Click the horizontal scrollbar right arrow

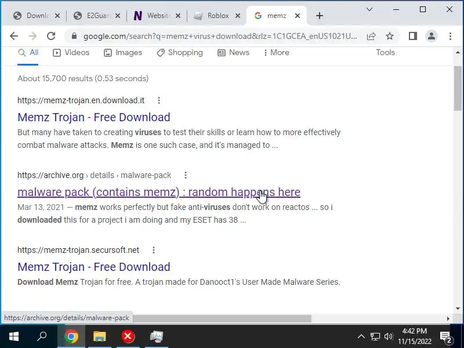click(x=448, y=318)
